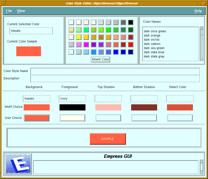Click the Bottom Shadow text field
This screenshot has height=179, width=208.
144,99
